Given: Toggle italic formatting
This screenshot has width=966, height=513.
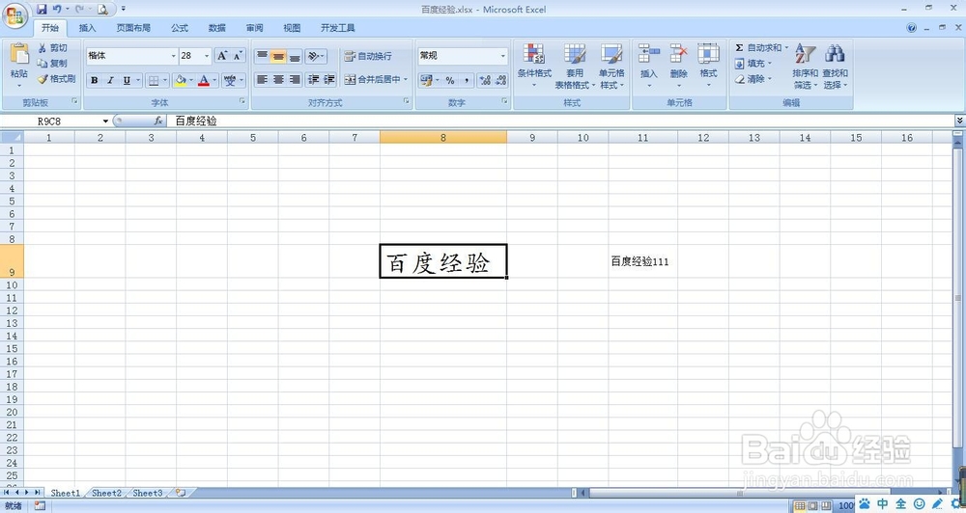Looking at the screenshot, I should coord(110,80).
